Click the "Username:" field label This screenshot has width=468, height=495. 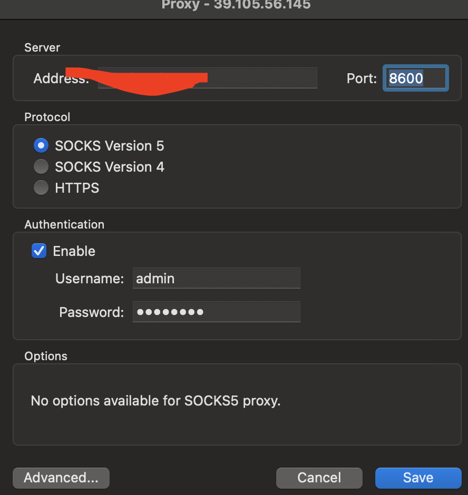(x=90, y=279)
